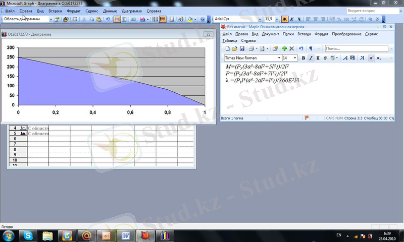
Task: Toggle bold Ж in the Graph toolbar
Action: point(284,19)
